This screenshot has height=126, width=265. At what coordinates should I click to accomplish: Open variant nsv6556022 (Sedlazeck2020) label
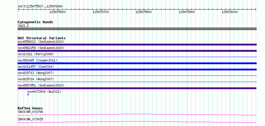pyautogui.click(x=41, y=42)
